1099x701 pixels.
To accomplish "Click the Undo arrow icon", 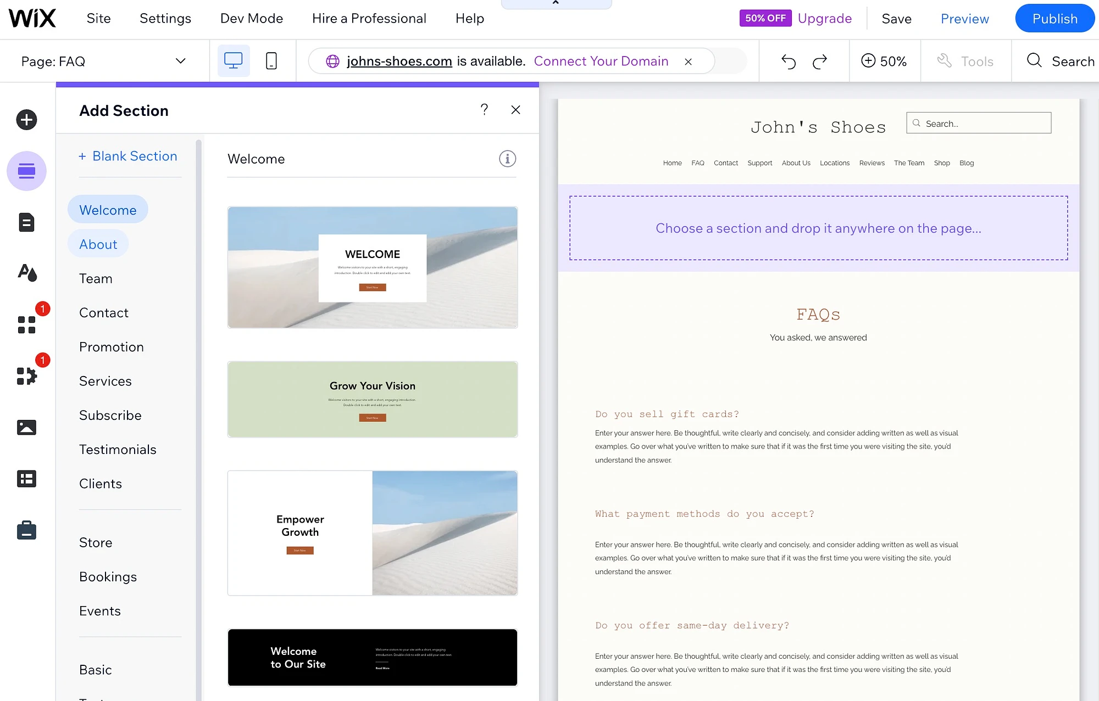I will [x=788, y=61].
